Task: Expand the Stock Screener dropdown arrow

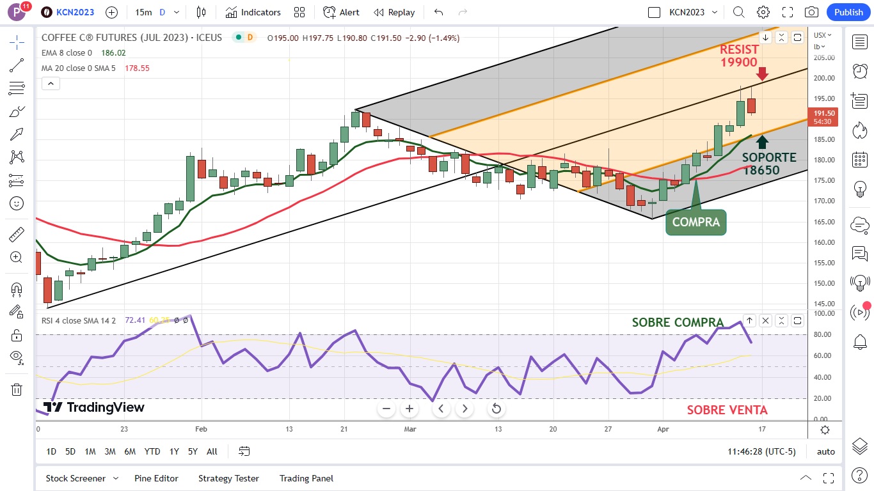Action: [x=116, y=478]
